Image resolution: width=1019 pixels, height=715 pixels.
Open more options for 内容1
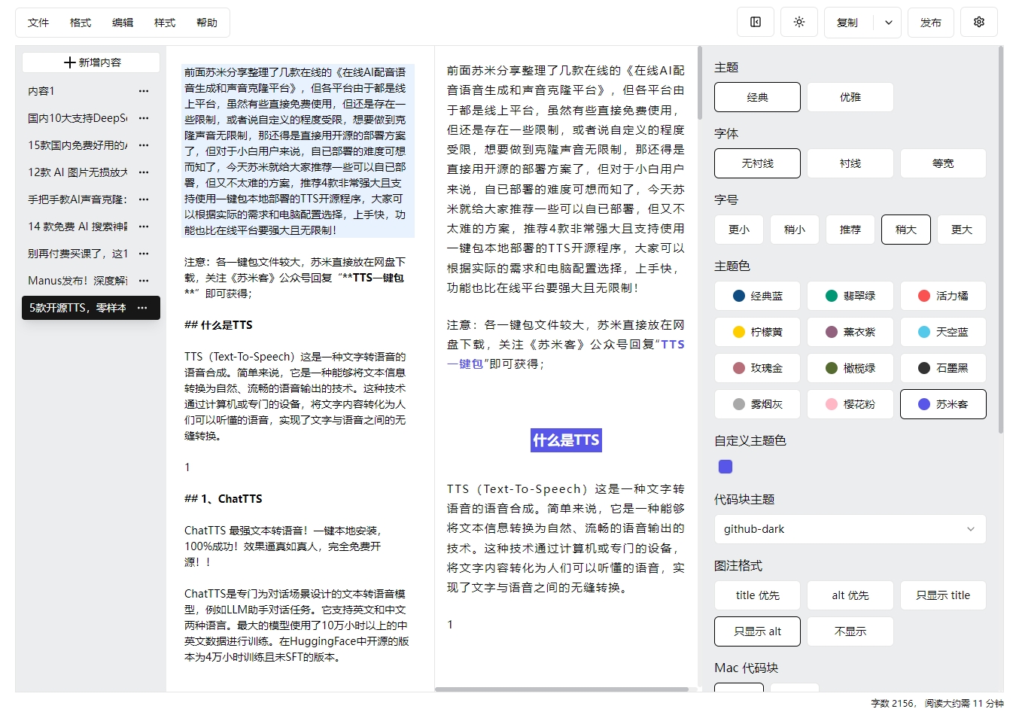[x=144, y=91]
